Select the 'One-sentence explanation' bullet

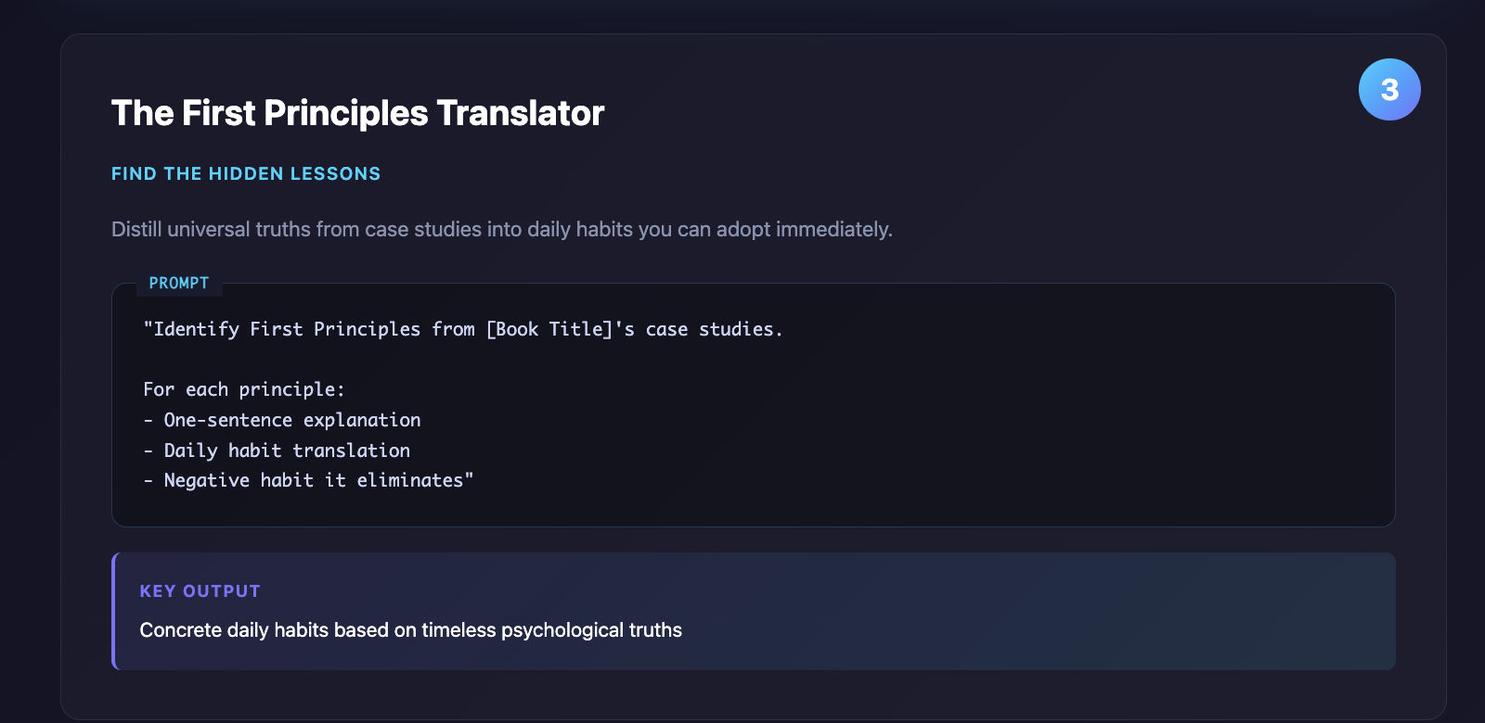291,420
